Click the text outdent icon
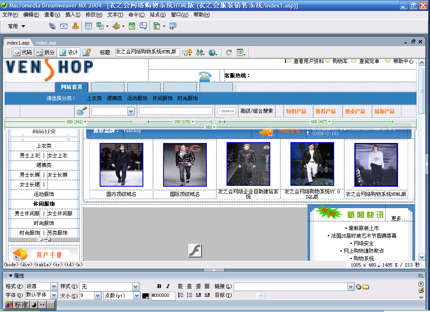The height and width of the screenshot is (312, 430). click(x=198, y=295)
